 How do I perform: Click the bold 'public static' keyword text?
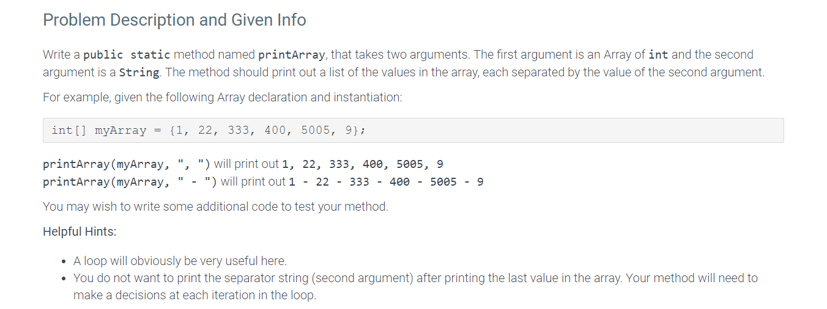127,54
